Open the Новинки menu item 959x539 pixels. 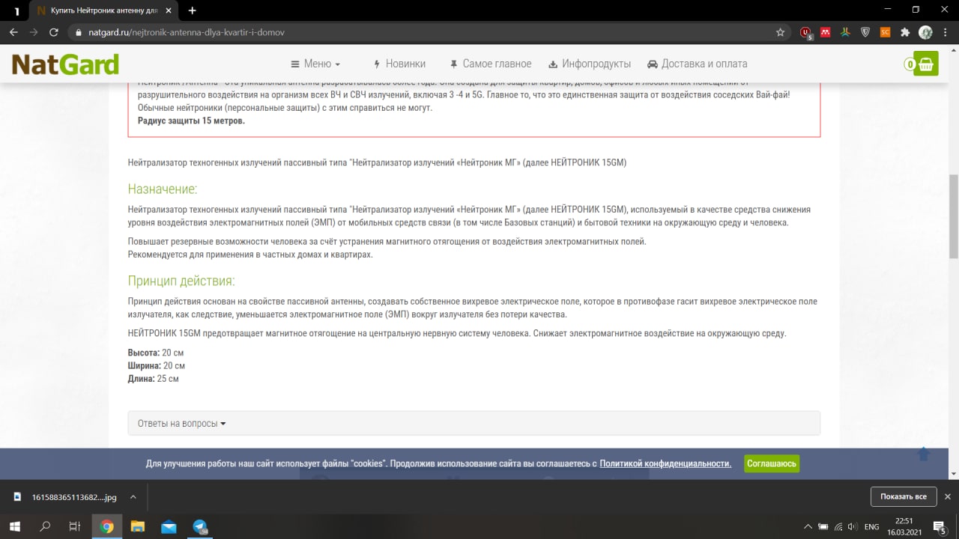(399, 64)
